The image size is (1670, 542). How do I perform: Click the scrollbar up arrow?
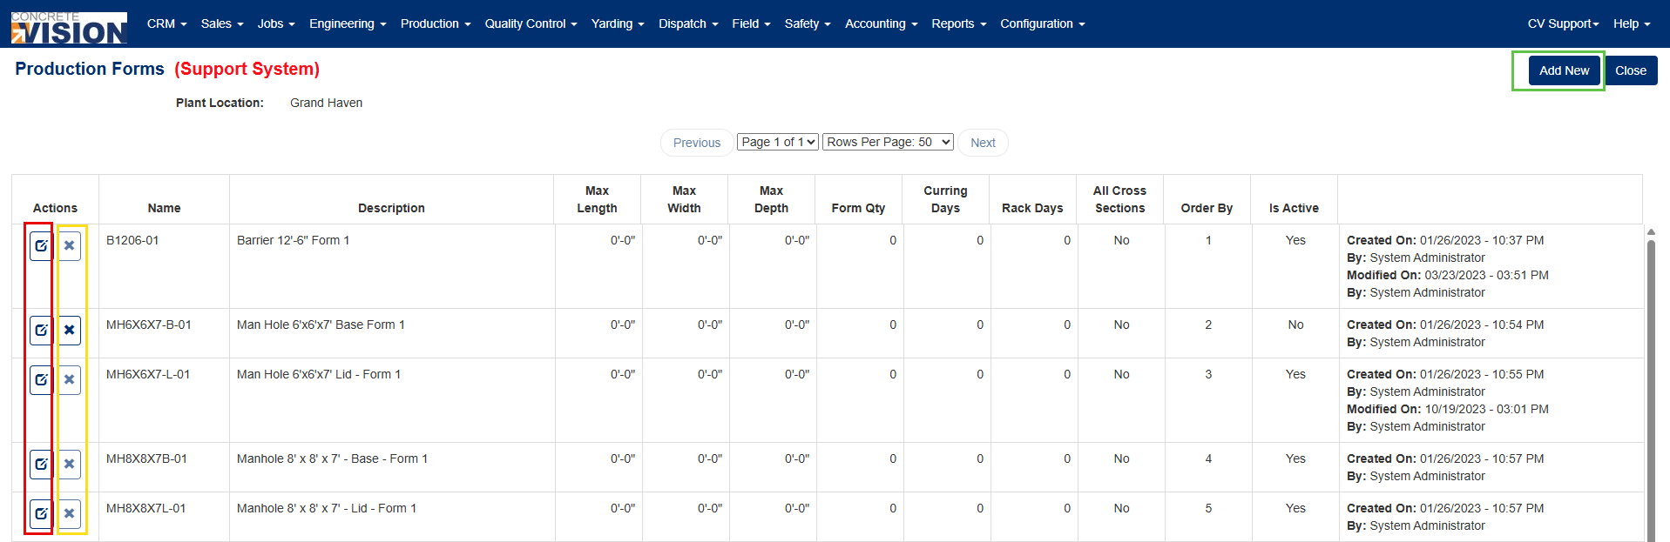[1651, 232]
